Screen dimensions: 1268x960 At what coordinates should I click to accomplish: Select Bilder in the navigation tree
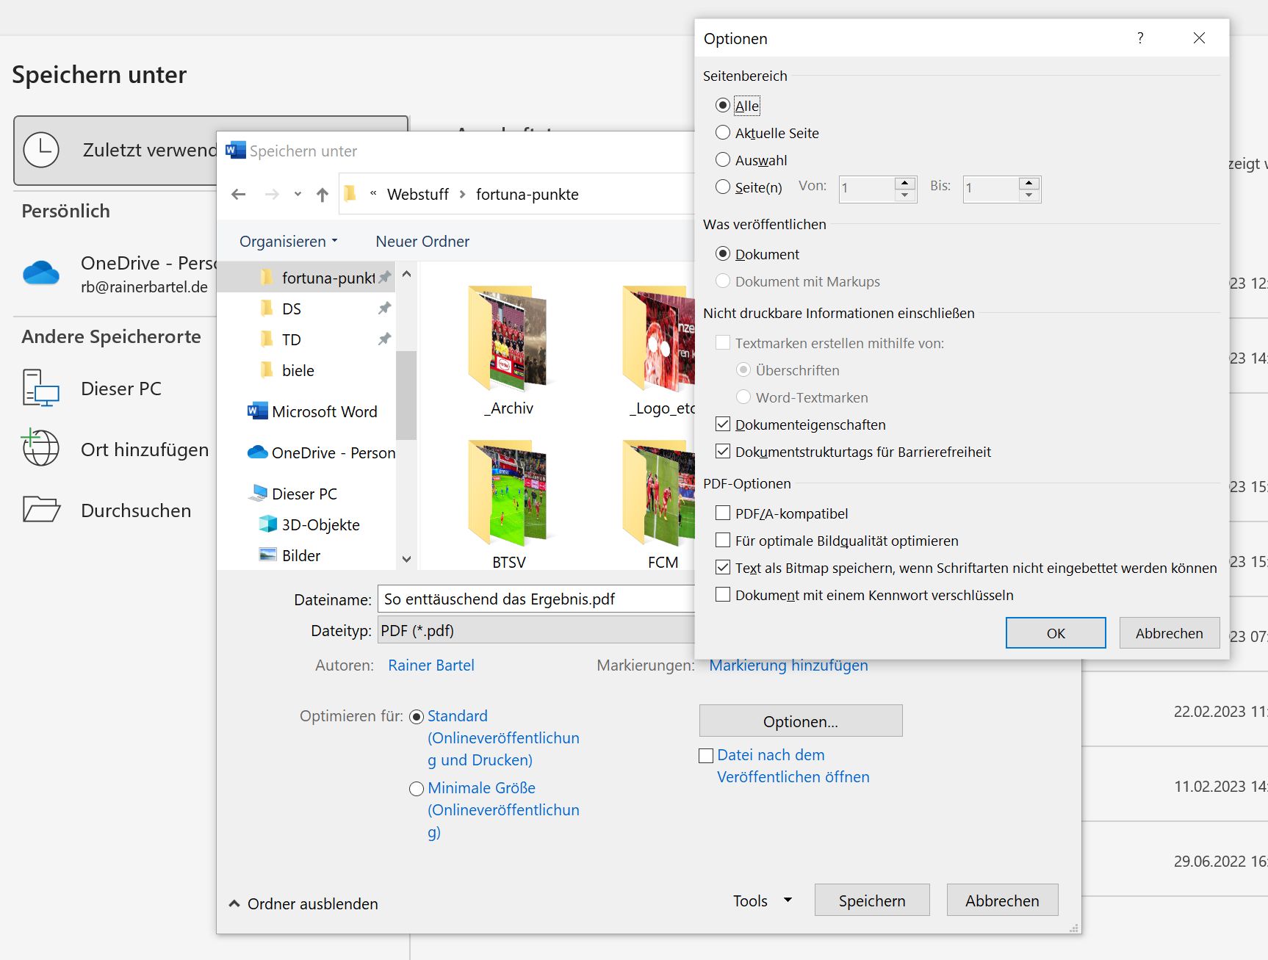click(290, 555)
